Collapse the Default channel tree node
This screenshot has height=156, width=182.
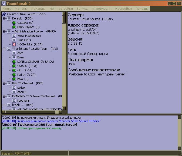pyautogui.click(x=4, y=18)
